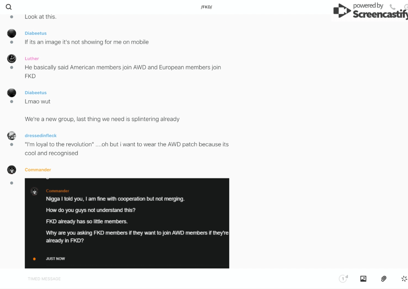Click the dressedinfleck username link
The width and height of the screenshot is (408, 289).
coord(40,135)
